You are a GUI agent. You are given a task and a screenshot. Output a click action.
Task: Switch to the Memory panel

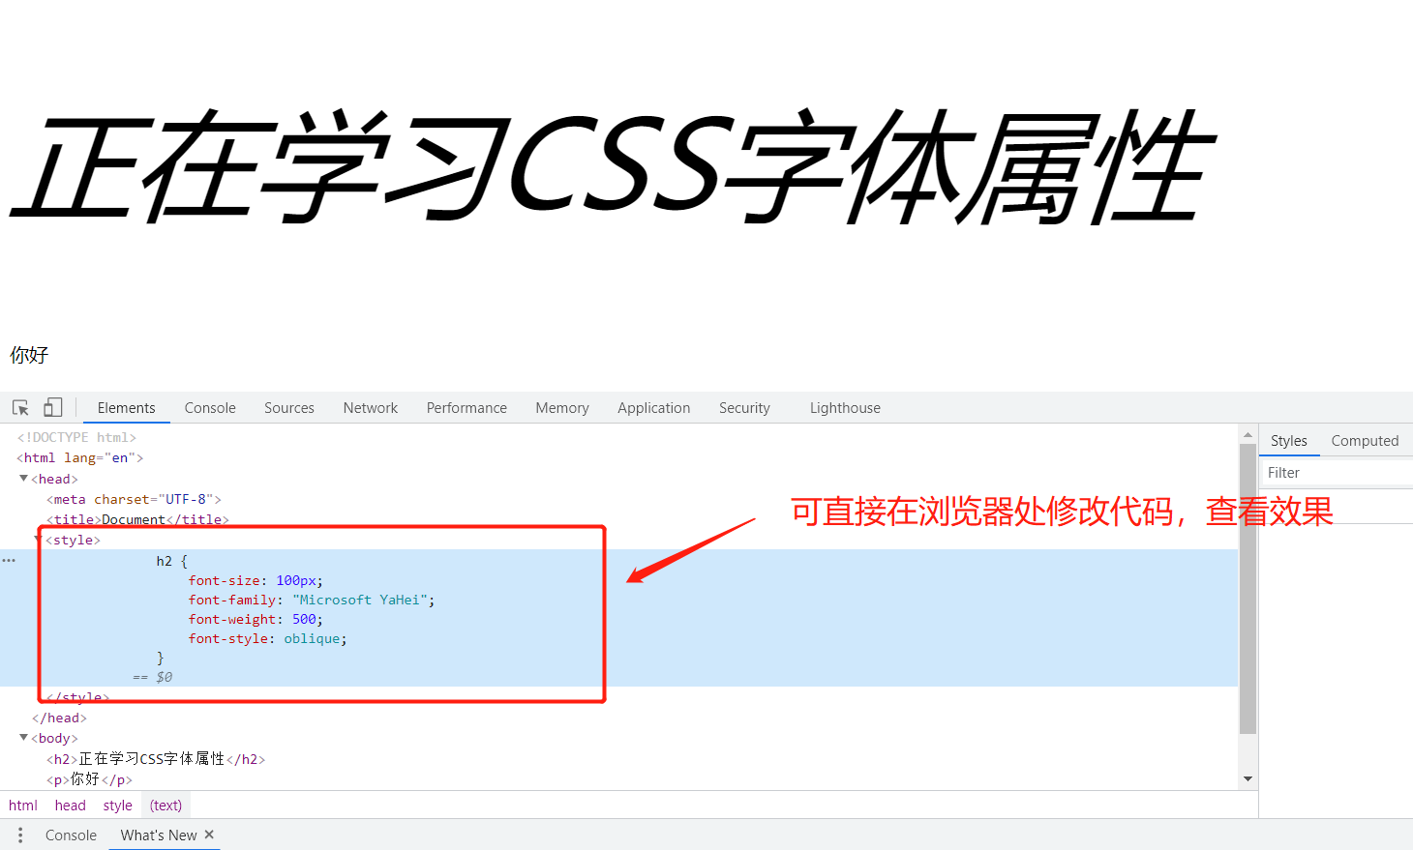click(x=561, y=407)
